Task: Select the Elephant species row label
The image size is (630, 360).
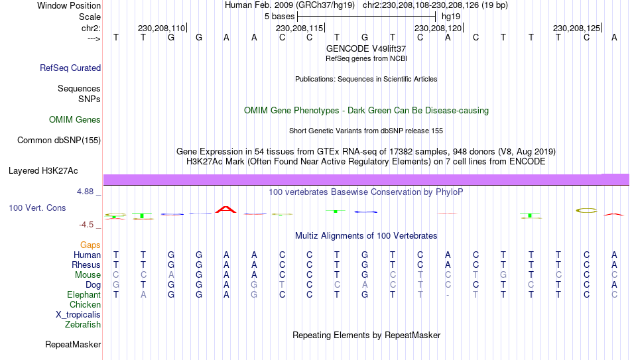Action: 84,295
